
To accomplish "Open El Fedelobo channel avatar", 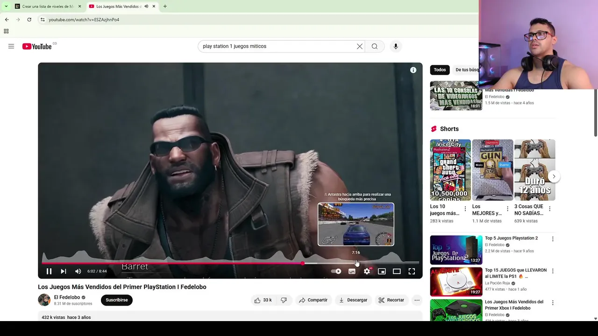I will [44, 300].
